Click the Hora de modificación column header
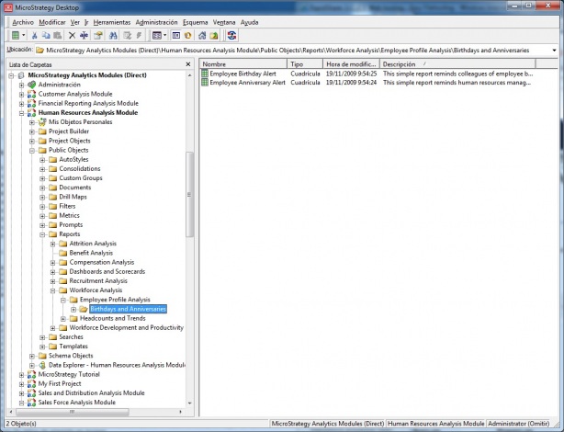The image size is (564, 432). click(x=350, y=64)
